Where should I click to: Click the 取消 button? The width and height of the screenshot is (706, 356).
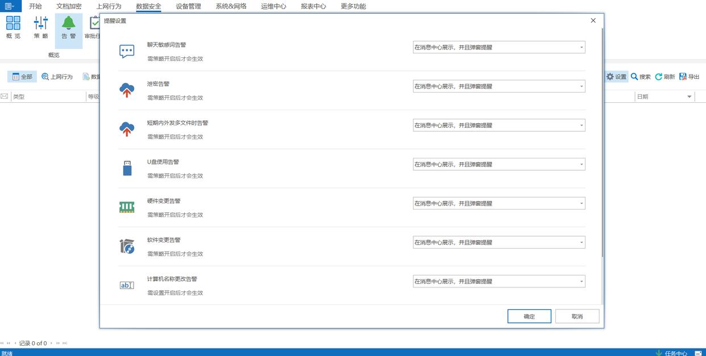(x=577, y=316)
